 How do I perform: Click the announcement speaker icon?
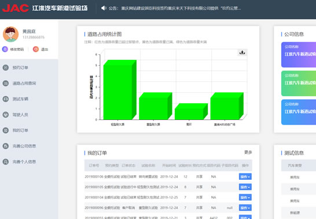104,8
